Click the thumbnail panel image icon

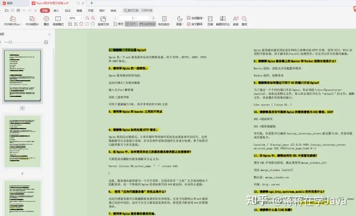(46, 42)
